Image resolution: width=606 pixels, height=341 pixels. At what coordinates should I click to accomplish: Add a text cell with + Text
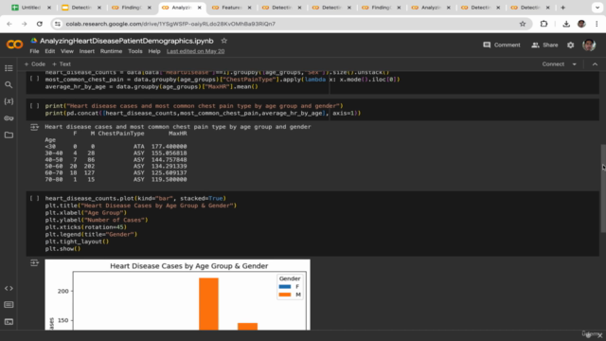(62, 64)
